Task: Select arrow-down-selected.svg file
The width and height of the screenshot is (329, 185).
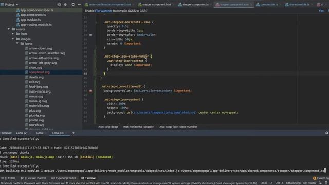Action: pyautogui.click(x=47, y=53)
